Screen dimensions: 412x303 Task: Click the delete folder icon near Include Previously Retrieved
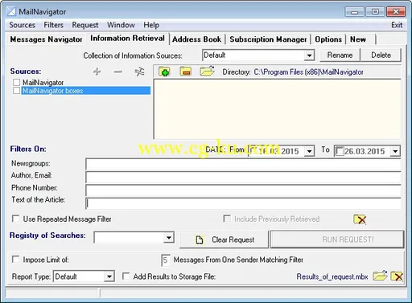(360, 219)
